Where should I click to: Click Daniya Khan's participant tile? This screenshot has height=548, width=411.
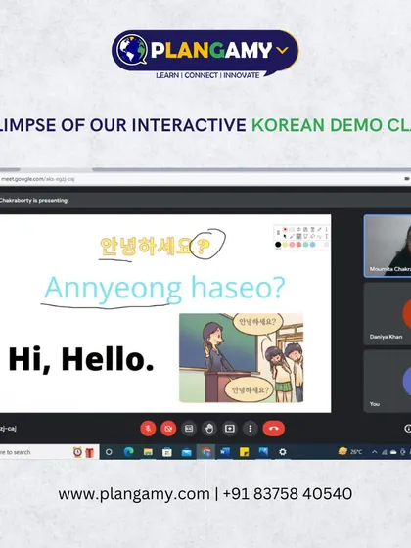point(388,314)
